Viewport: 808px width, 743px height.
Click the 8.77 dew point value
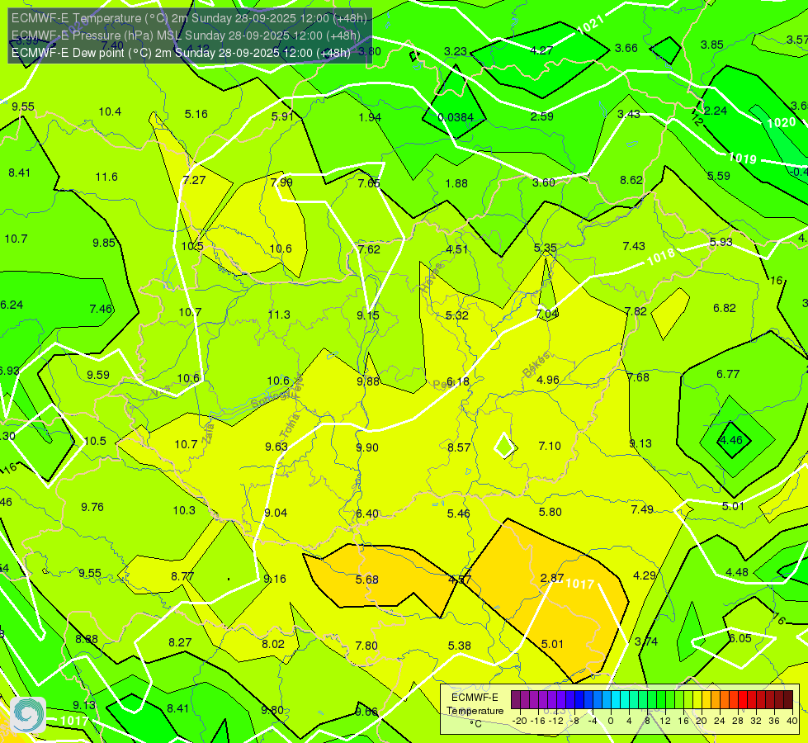coord(182,576)
